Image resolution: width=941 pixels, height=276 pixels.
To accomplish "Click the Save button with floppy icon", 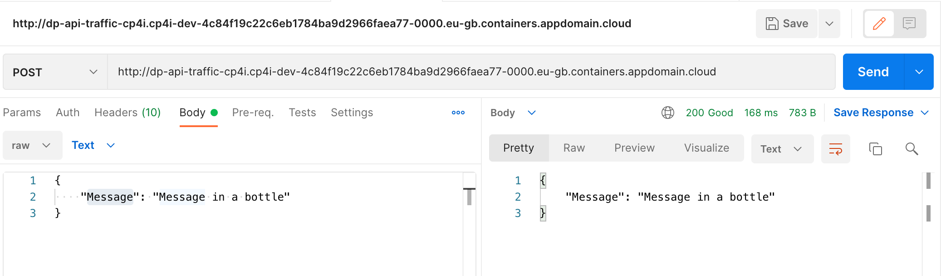I will [787, 24].
